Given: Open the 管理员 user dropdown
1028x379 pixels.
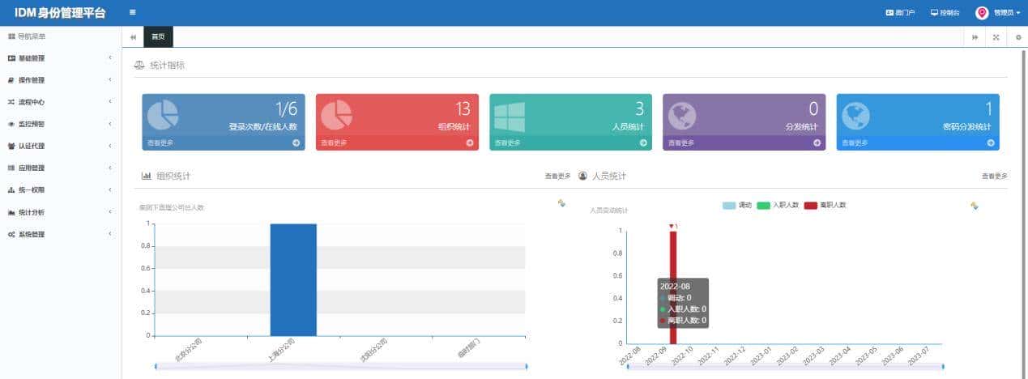Looking at the screenshot, I should 999,13.
